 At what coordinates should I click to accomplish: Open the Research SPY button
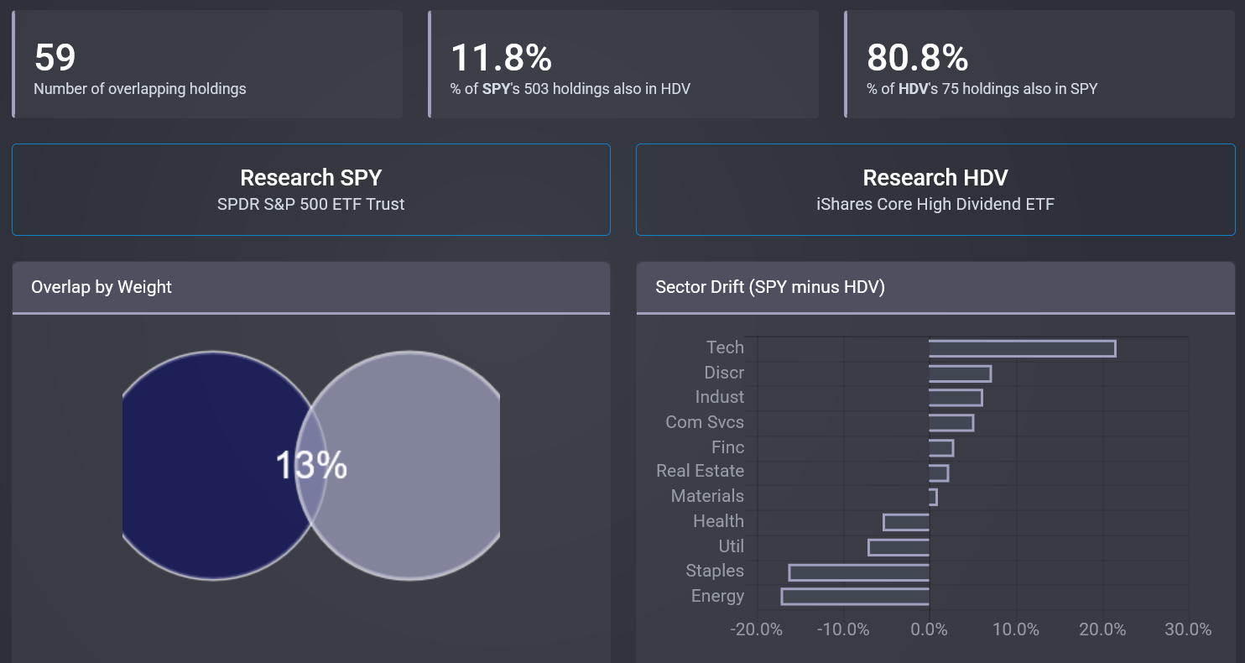[x=310, y=190]
